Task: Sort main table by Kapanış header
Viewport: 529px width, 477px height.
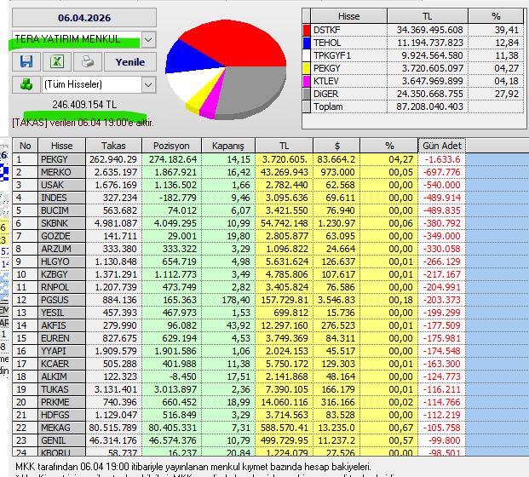Action: (x=228, y=146)
